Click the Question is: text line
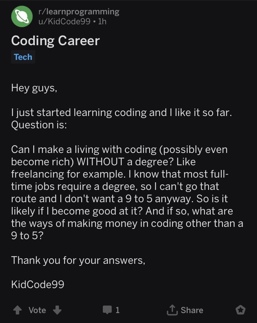257x323 pixels. pos(39,125)
